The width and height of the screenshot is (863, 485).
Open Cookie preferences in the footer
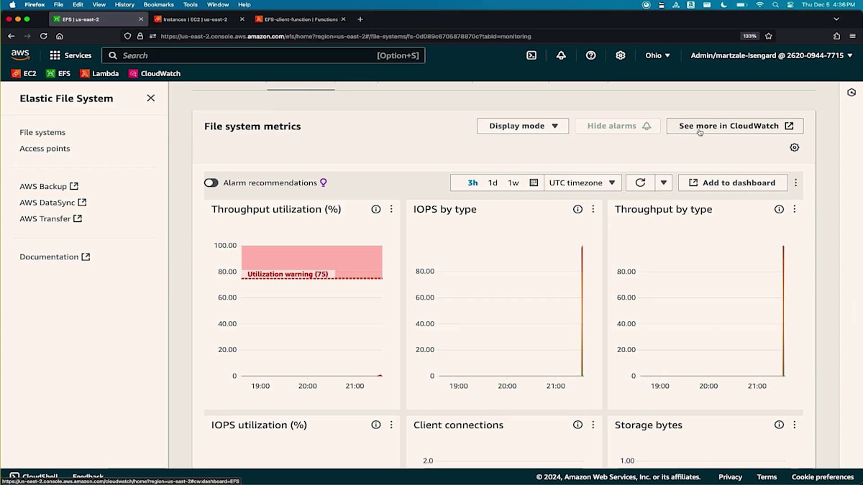point(823,477)
